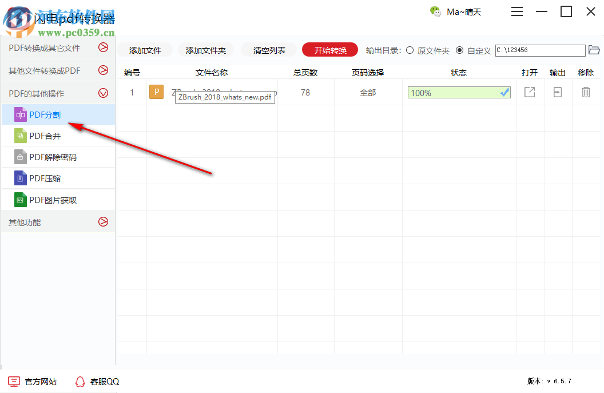Open the ZBrush PDF file via the 打开 icon
This screenshot has height=393, width=604.
pyautogui.click(x=529, y=92)
